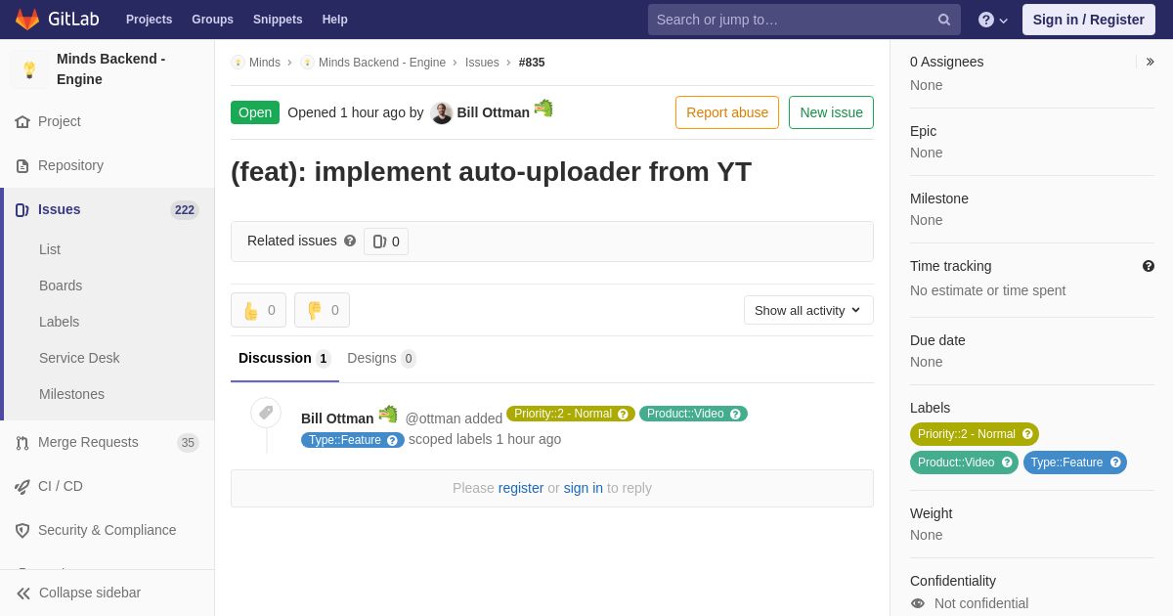The height and width of the screenshot is (616, 1173).
Task: Switch to the Designs tab
Action: pyautogui.click(x=381, y=358)
